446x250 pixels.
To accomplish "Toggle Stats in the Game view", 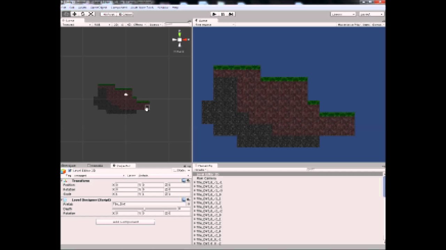I will [x=366, y=25].
